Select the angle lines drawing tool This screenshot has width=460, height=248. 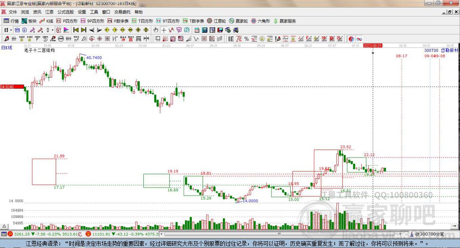(189, 39)
